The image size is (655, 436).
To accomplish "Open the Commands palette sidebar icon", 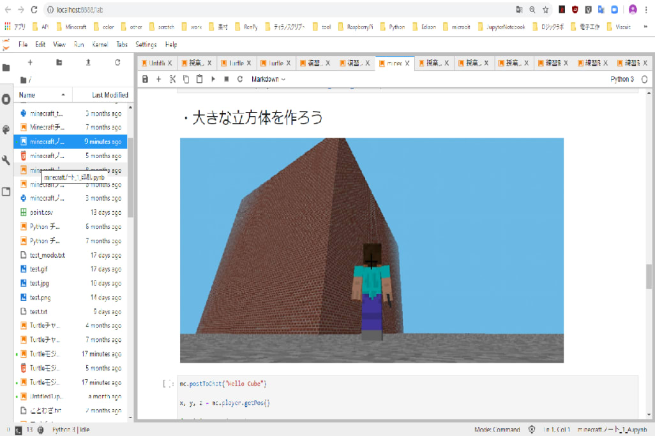I will click(6, 129).
